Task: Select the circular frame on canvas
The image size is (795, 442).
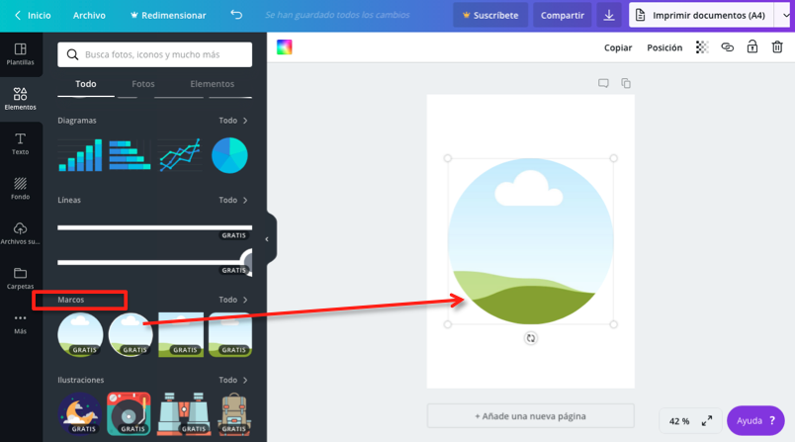Action: pos(530,241)
